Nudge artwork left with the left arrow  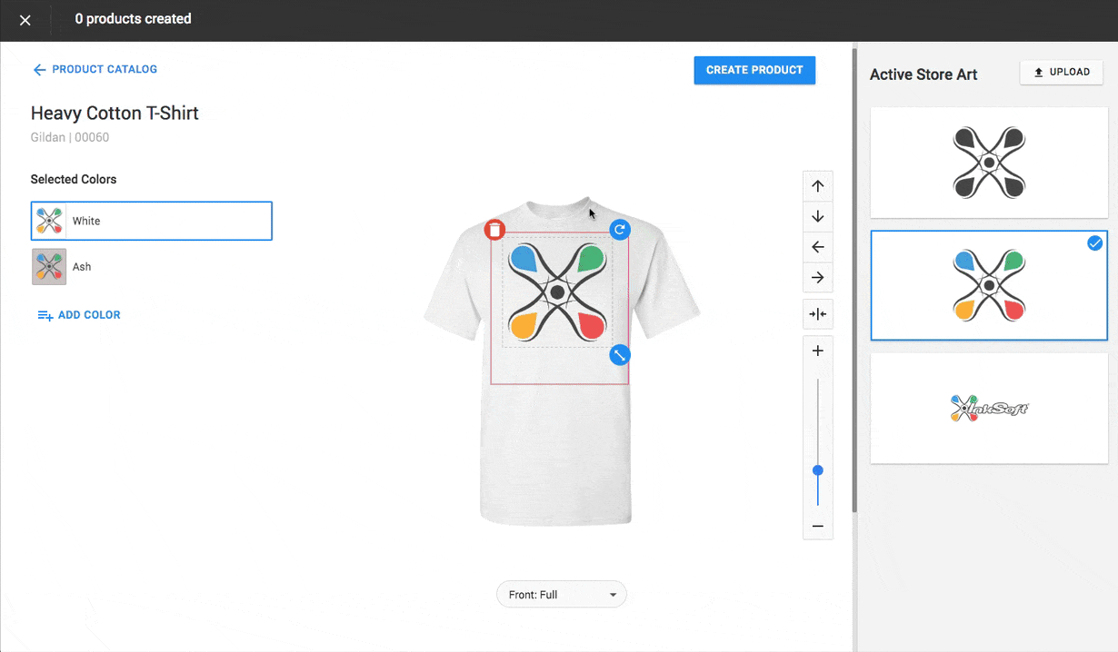coord(818,247)
